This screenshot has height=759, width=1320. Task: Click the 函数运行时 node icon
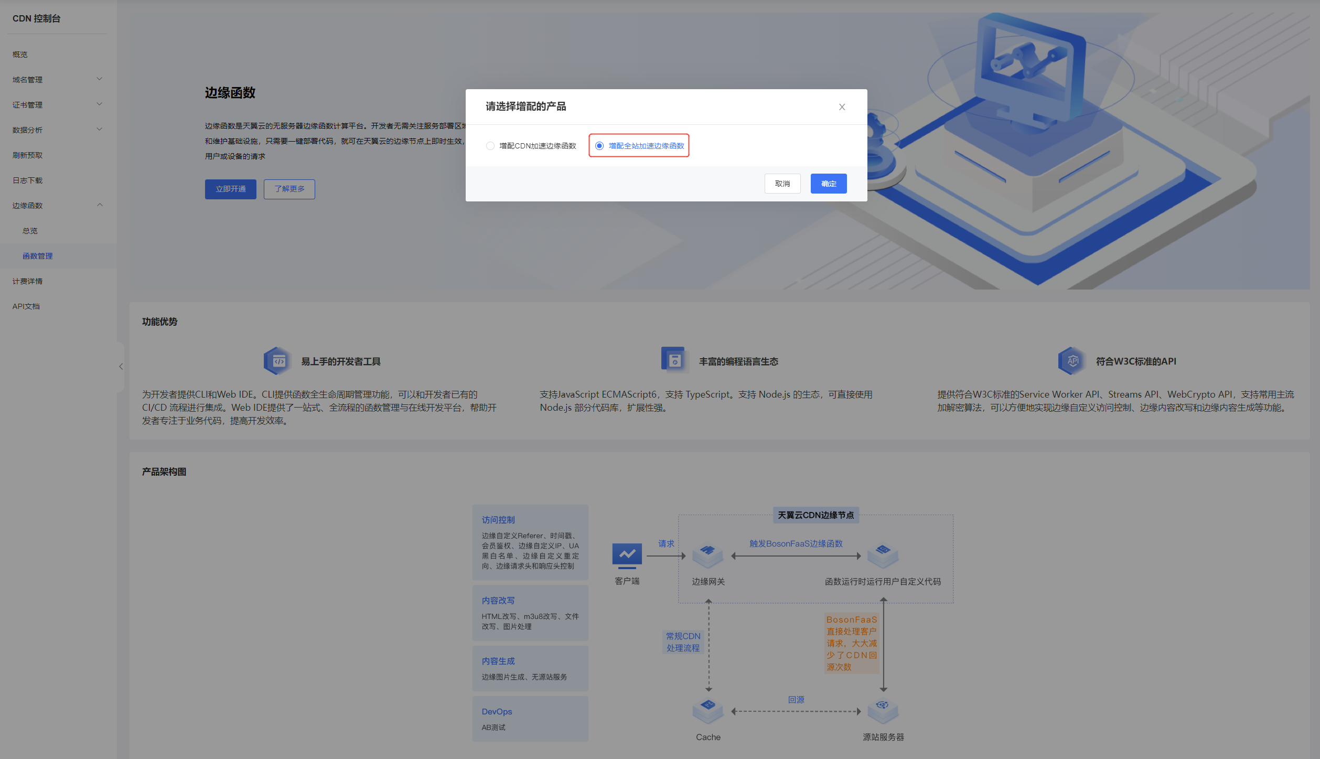pyautogui.click(x=883, y=556)
